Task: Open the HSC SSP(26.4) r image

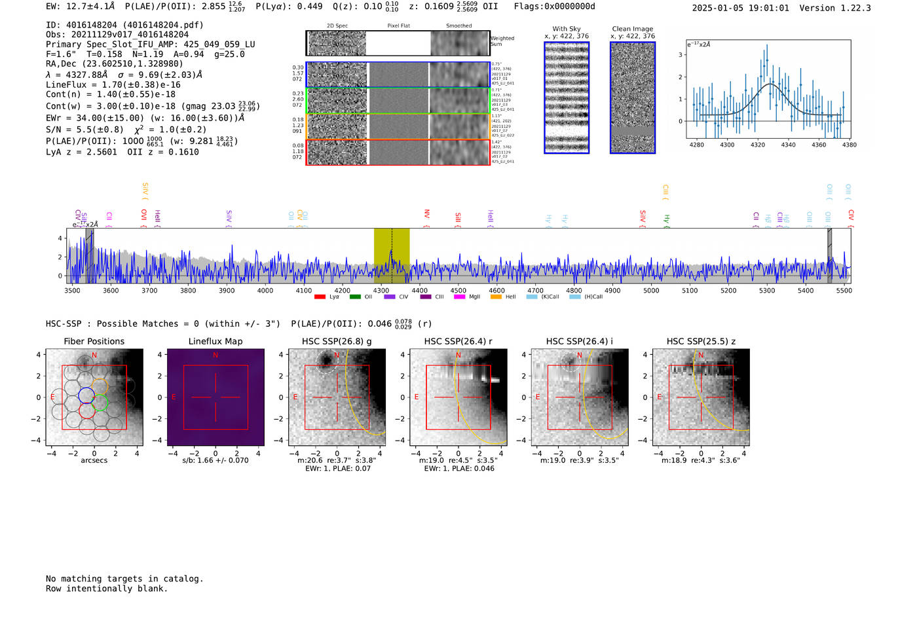Action: click(458, 397)
